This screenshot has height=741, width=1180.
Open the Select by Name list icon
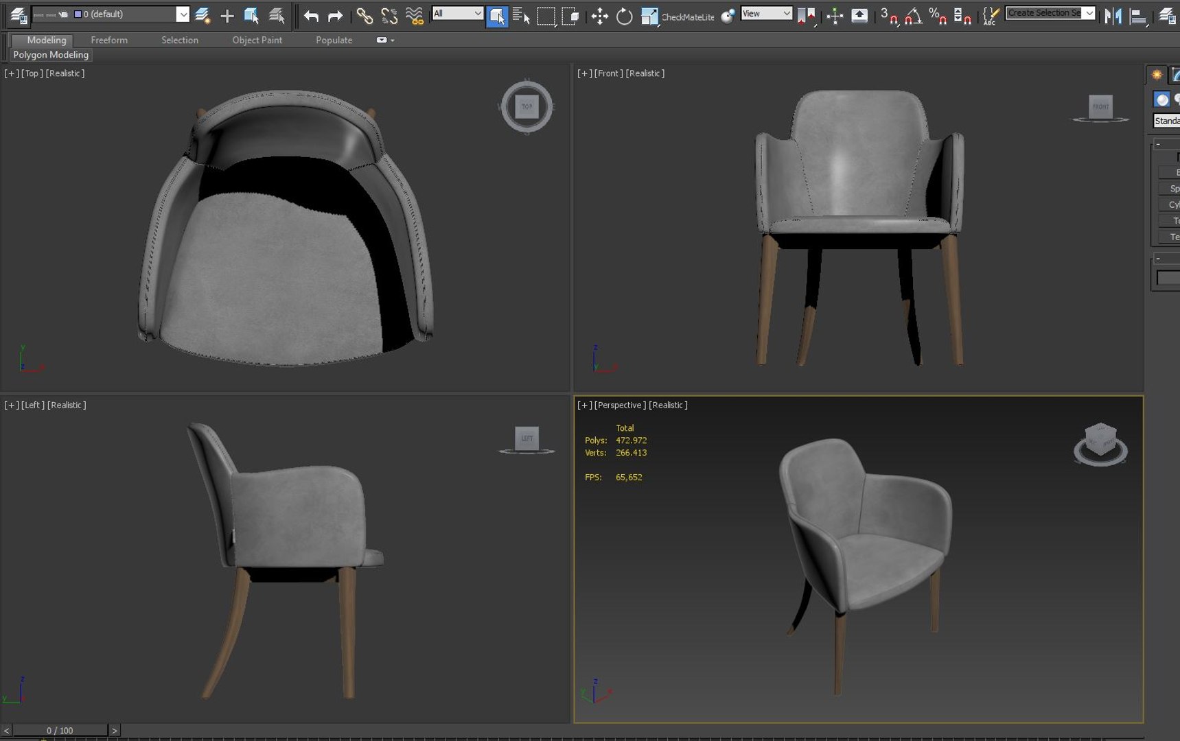pyautogui.click(x=521, y=16)
